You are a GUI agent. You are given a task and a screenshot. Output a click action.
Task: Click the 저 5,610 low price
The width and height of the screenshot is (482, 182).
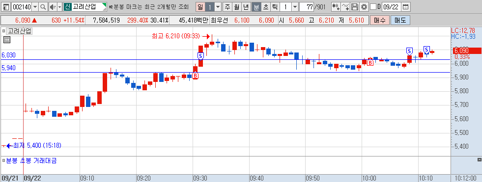[351, 21]
